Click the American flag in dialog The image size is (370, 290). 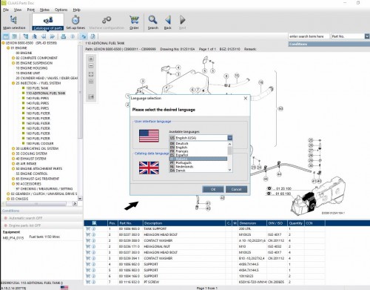point(149,136)
